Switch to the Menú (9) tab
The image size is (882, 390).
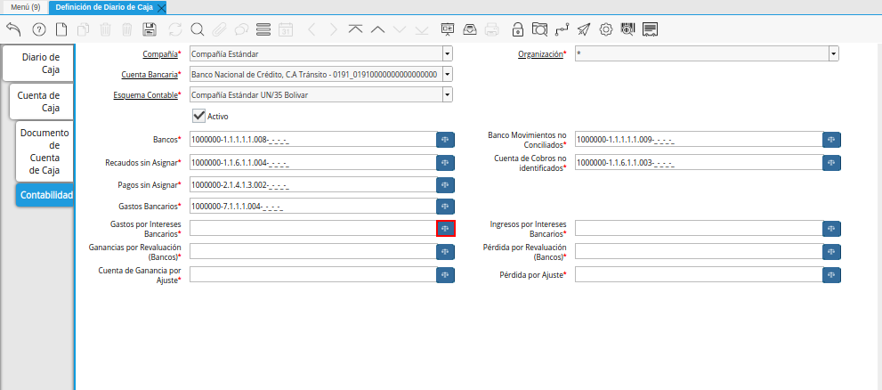[x=25, y=7]
